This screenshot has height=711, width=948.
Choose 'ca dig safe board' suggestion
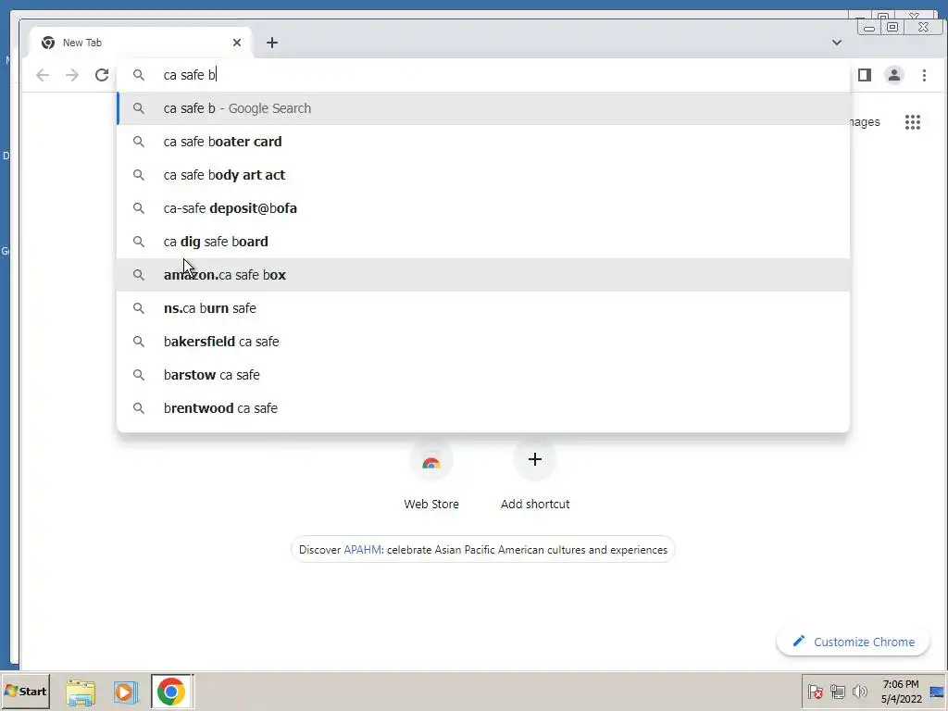click(x=483, y=242)
